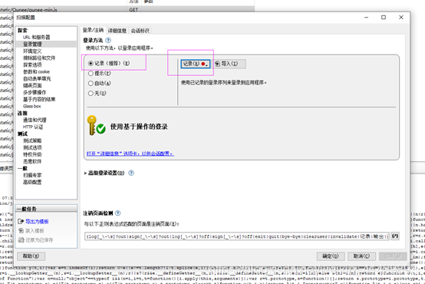Click the 连接 category heading
Screen dimensions: 425x284
[x=22, y=113]
